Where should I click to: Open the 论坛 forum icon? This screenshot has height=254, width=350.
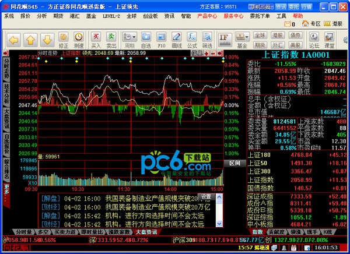click(x=314, y=40)
